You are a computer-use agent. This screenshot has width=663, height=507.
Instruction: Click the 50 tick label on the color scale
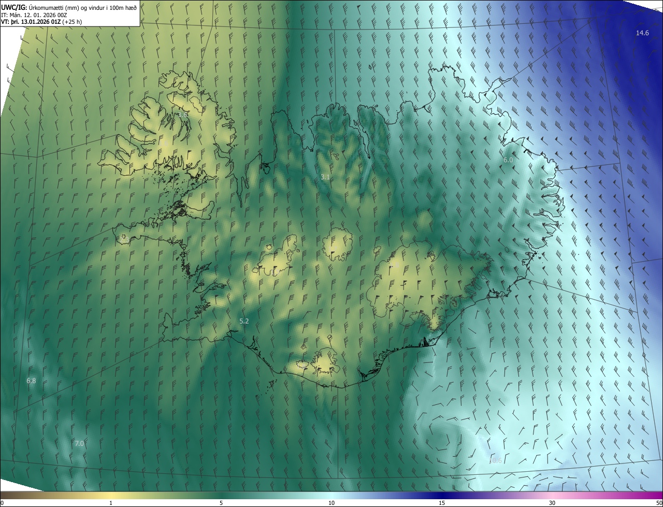[x=659, y=503]
